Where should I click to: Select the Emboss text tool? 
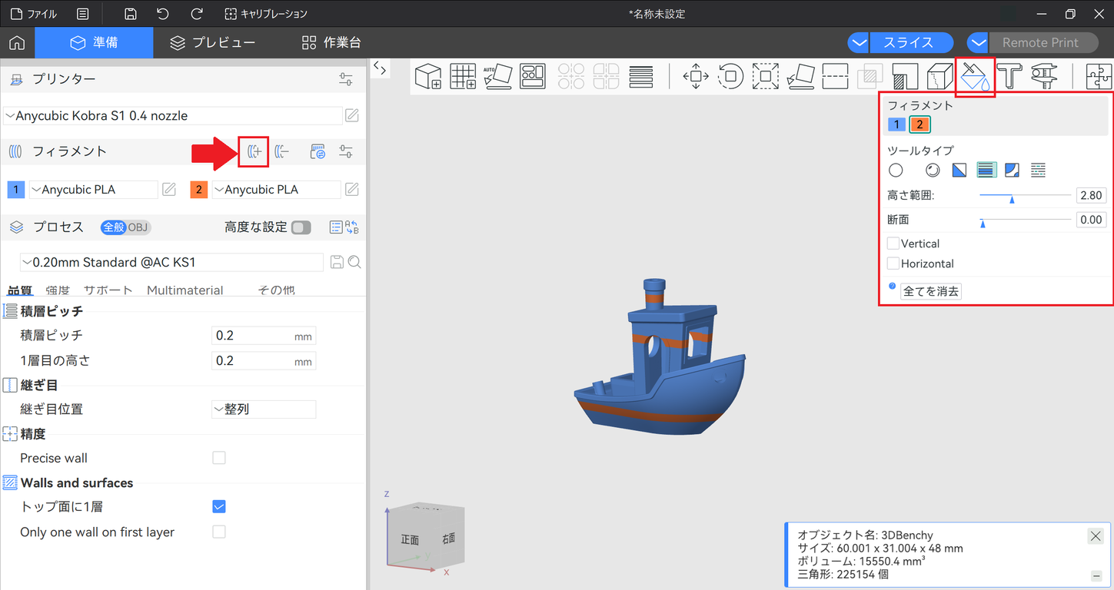click(x=1009, y=76)
